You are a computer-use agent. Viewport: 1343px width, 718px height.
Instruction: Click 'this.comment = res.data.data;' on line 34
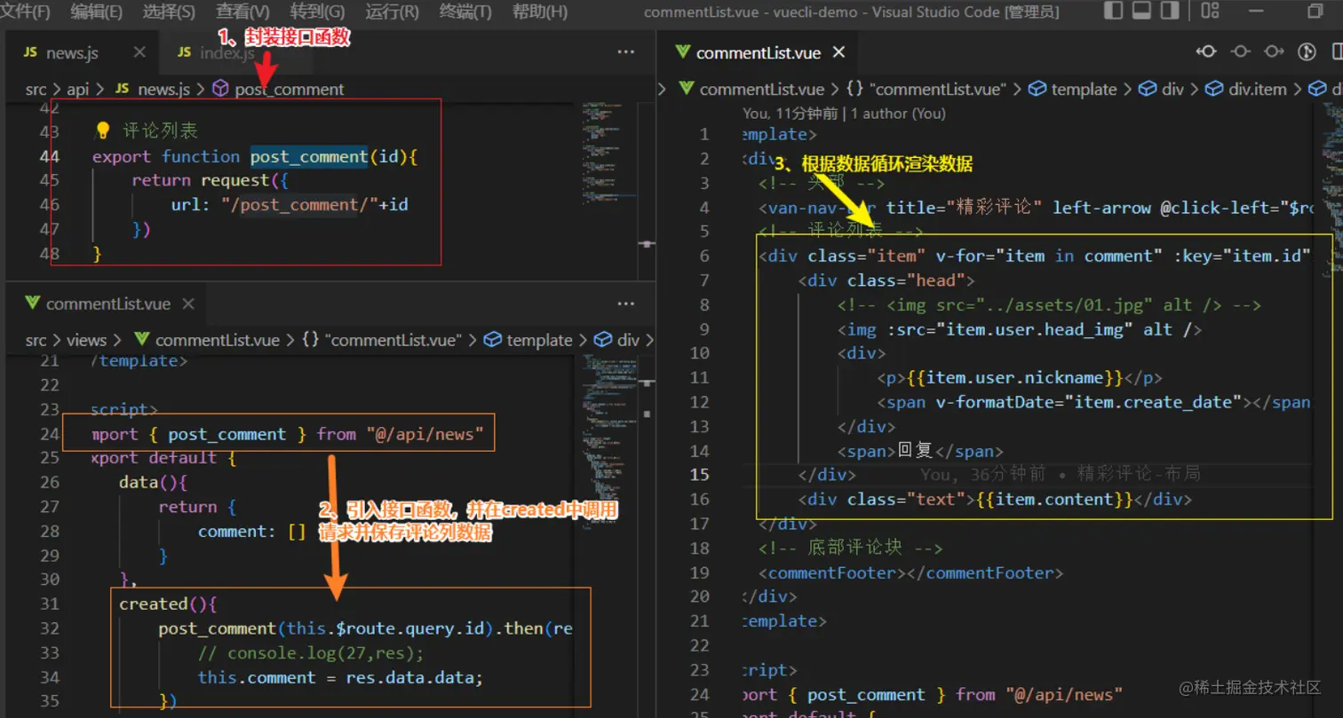click(x=340, y=677)
